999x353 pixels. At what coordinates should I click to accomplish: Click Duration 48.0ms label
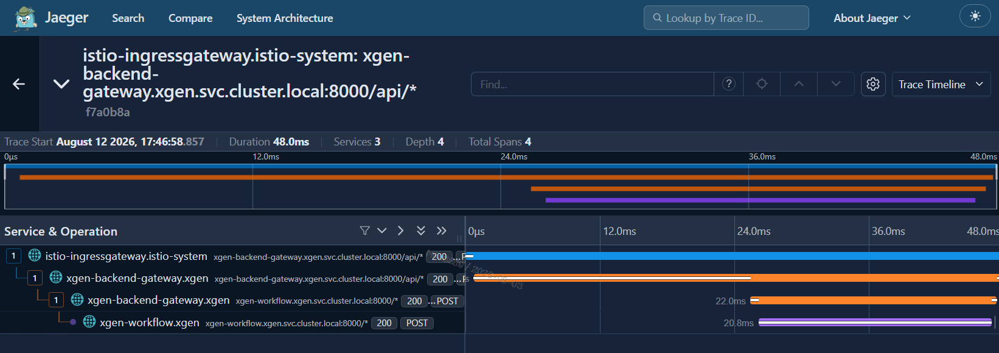269,142
